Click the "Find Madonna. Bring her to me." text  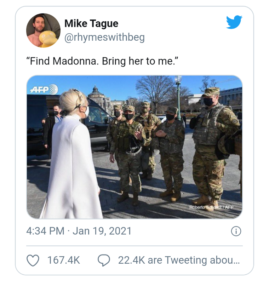(x=102, y=61)
